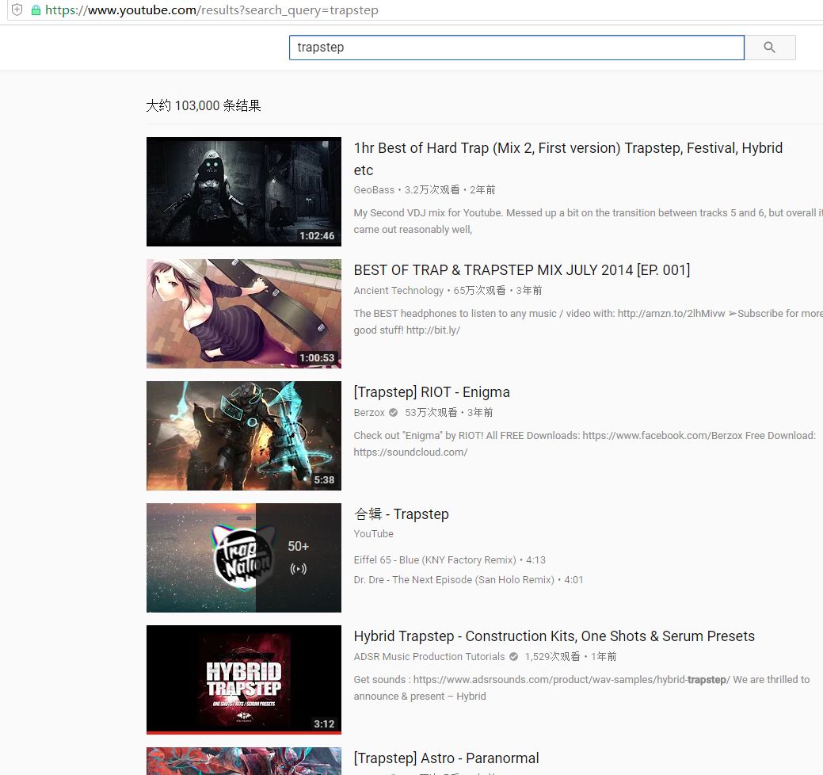The image size is (823, 775).
Task: Open 'Hybrid Trapstep - Construction Kits' video title
Action: click(x=554, y=636)
